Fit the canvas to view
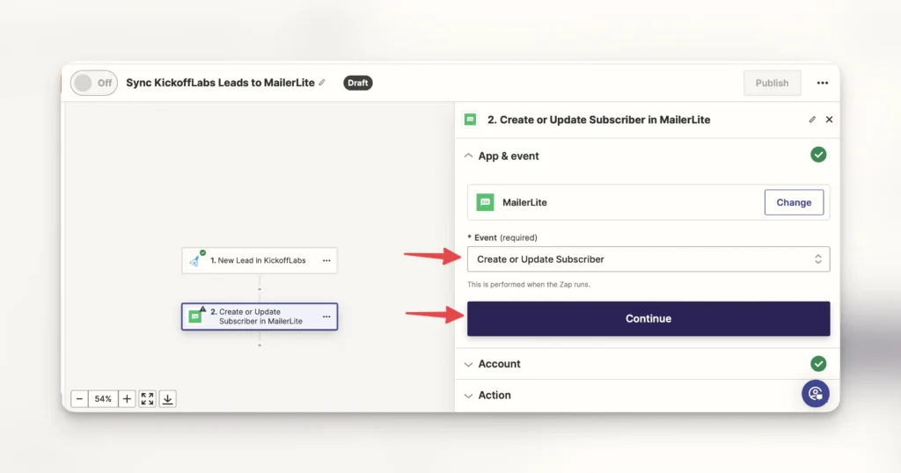Image resolution: width=901 pixels, height=473 pixels. pos(147,398)
